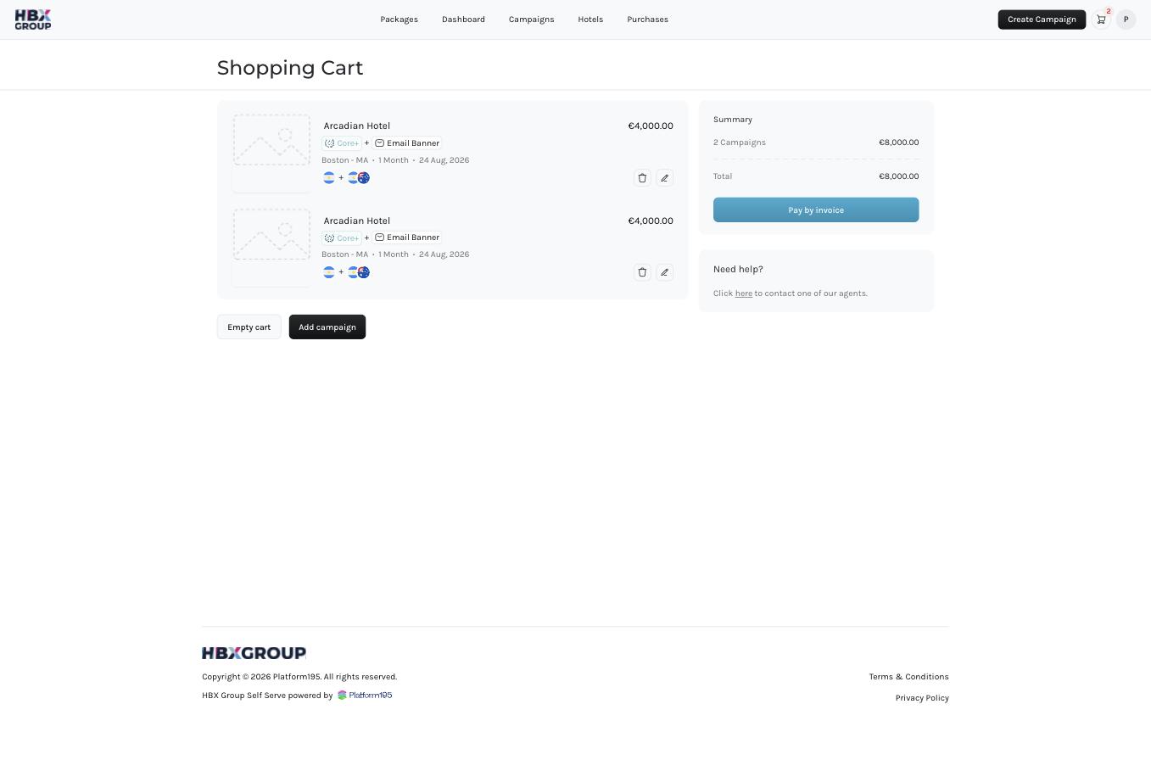The height and width of the screenshot is (760, 1151).
Task: Edit the second Arcadian Hotel campaign
Action: coord(664,272)
